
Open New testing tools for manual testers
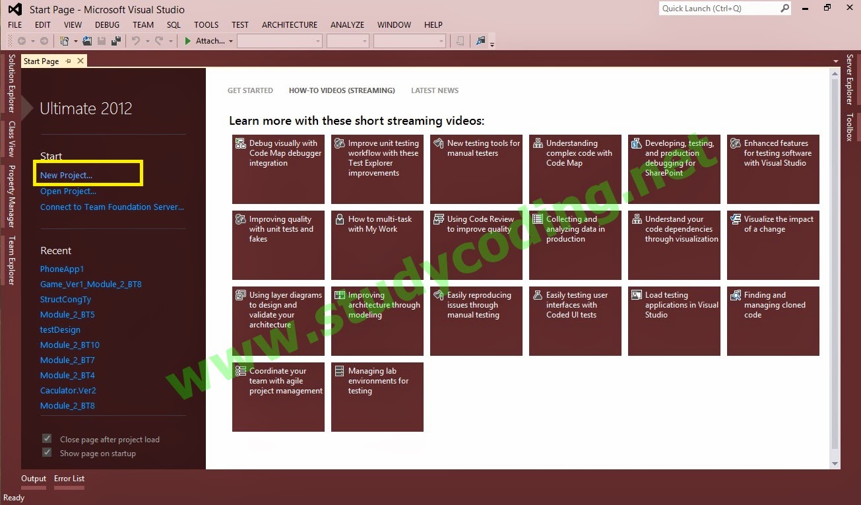click(476, 169)
